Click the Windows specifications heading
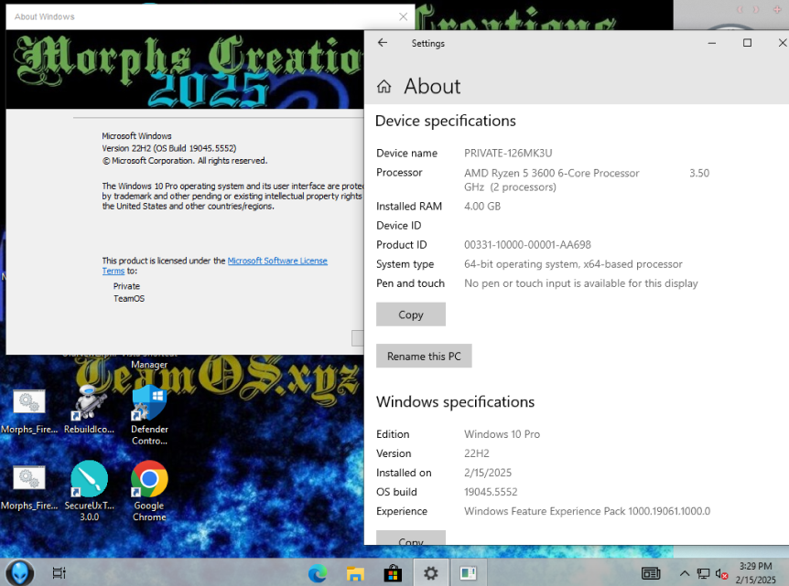 pyautogui.click(x=455, y=402)
